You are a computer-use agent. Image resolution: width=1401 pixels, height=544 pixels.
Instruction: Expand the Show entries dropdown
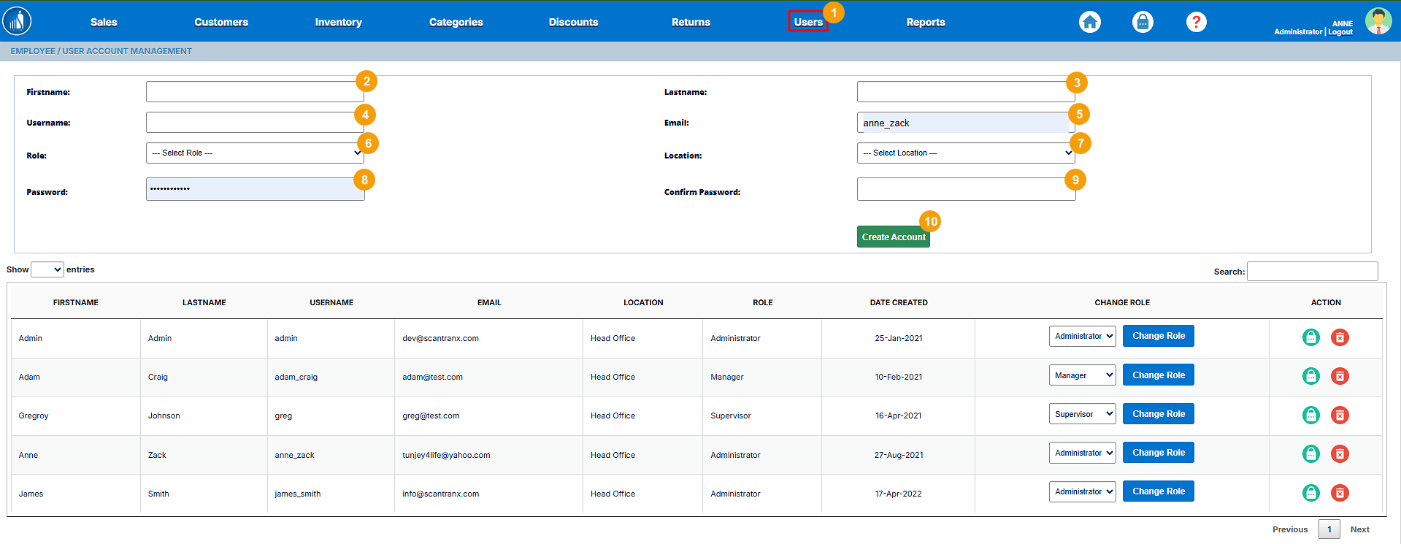click(47, 269)
